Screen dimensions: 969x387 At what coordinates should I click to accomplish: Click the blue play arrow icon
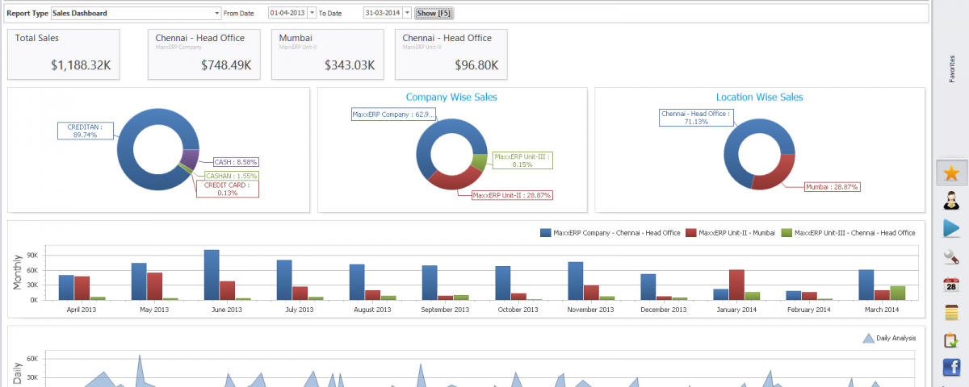pyautogui.click(x=951, y=229)
